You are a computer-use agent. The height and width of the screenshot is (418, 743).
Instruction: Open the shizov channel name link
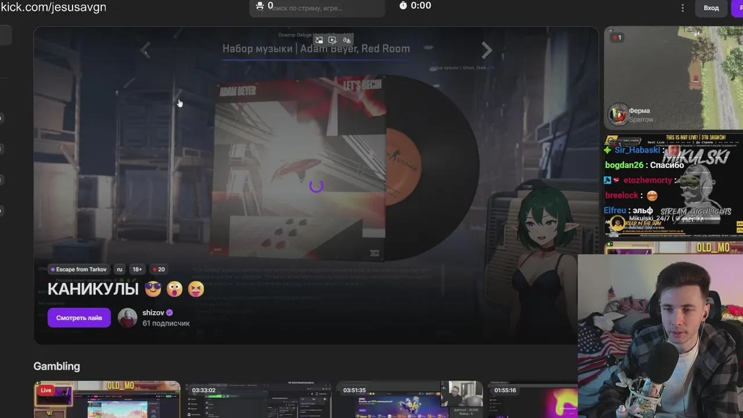(153, 312)
